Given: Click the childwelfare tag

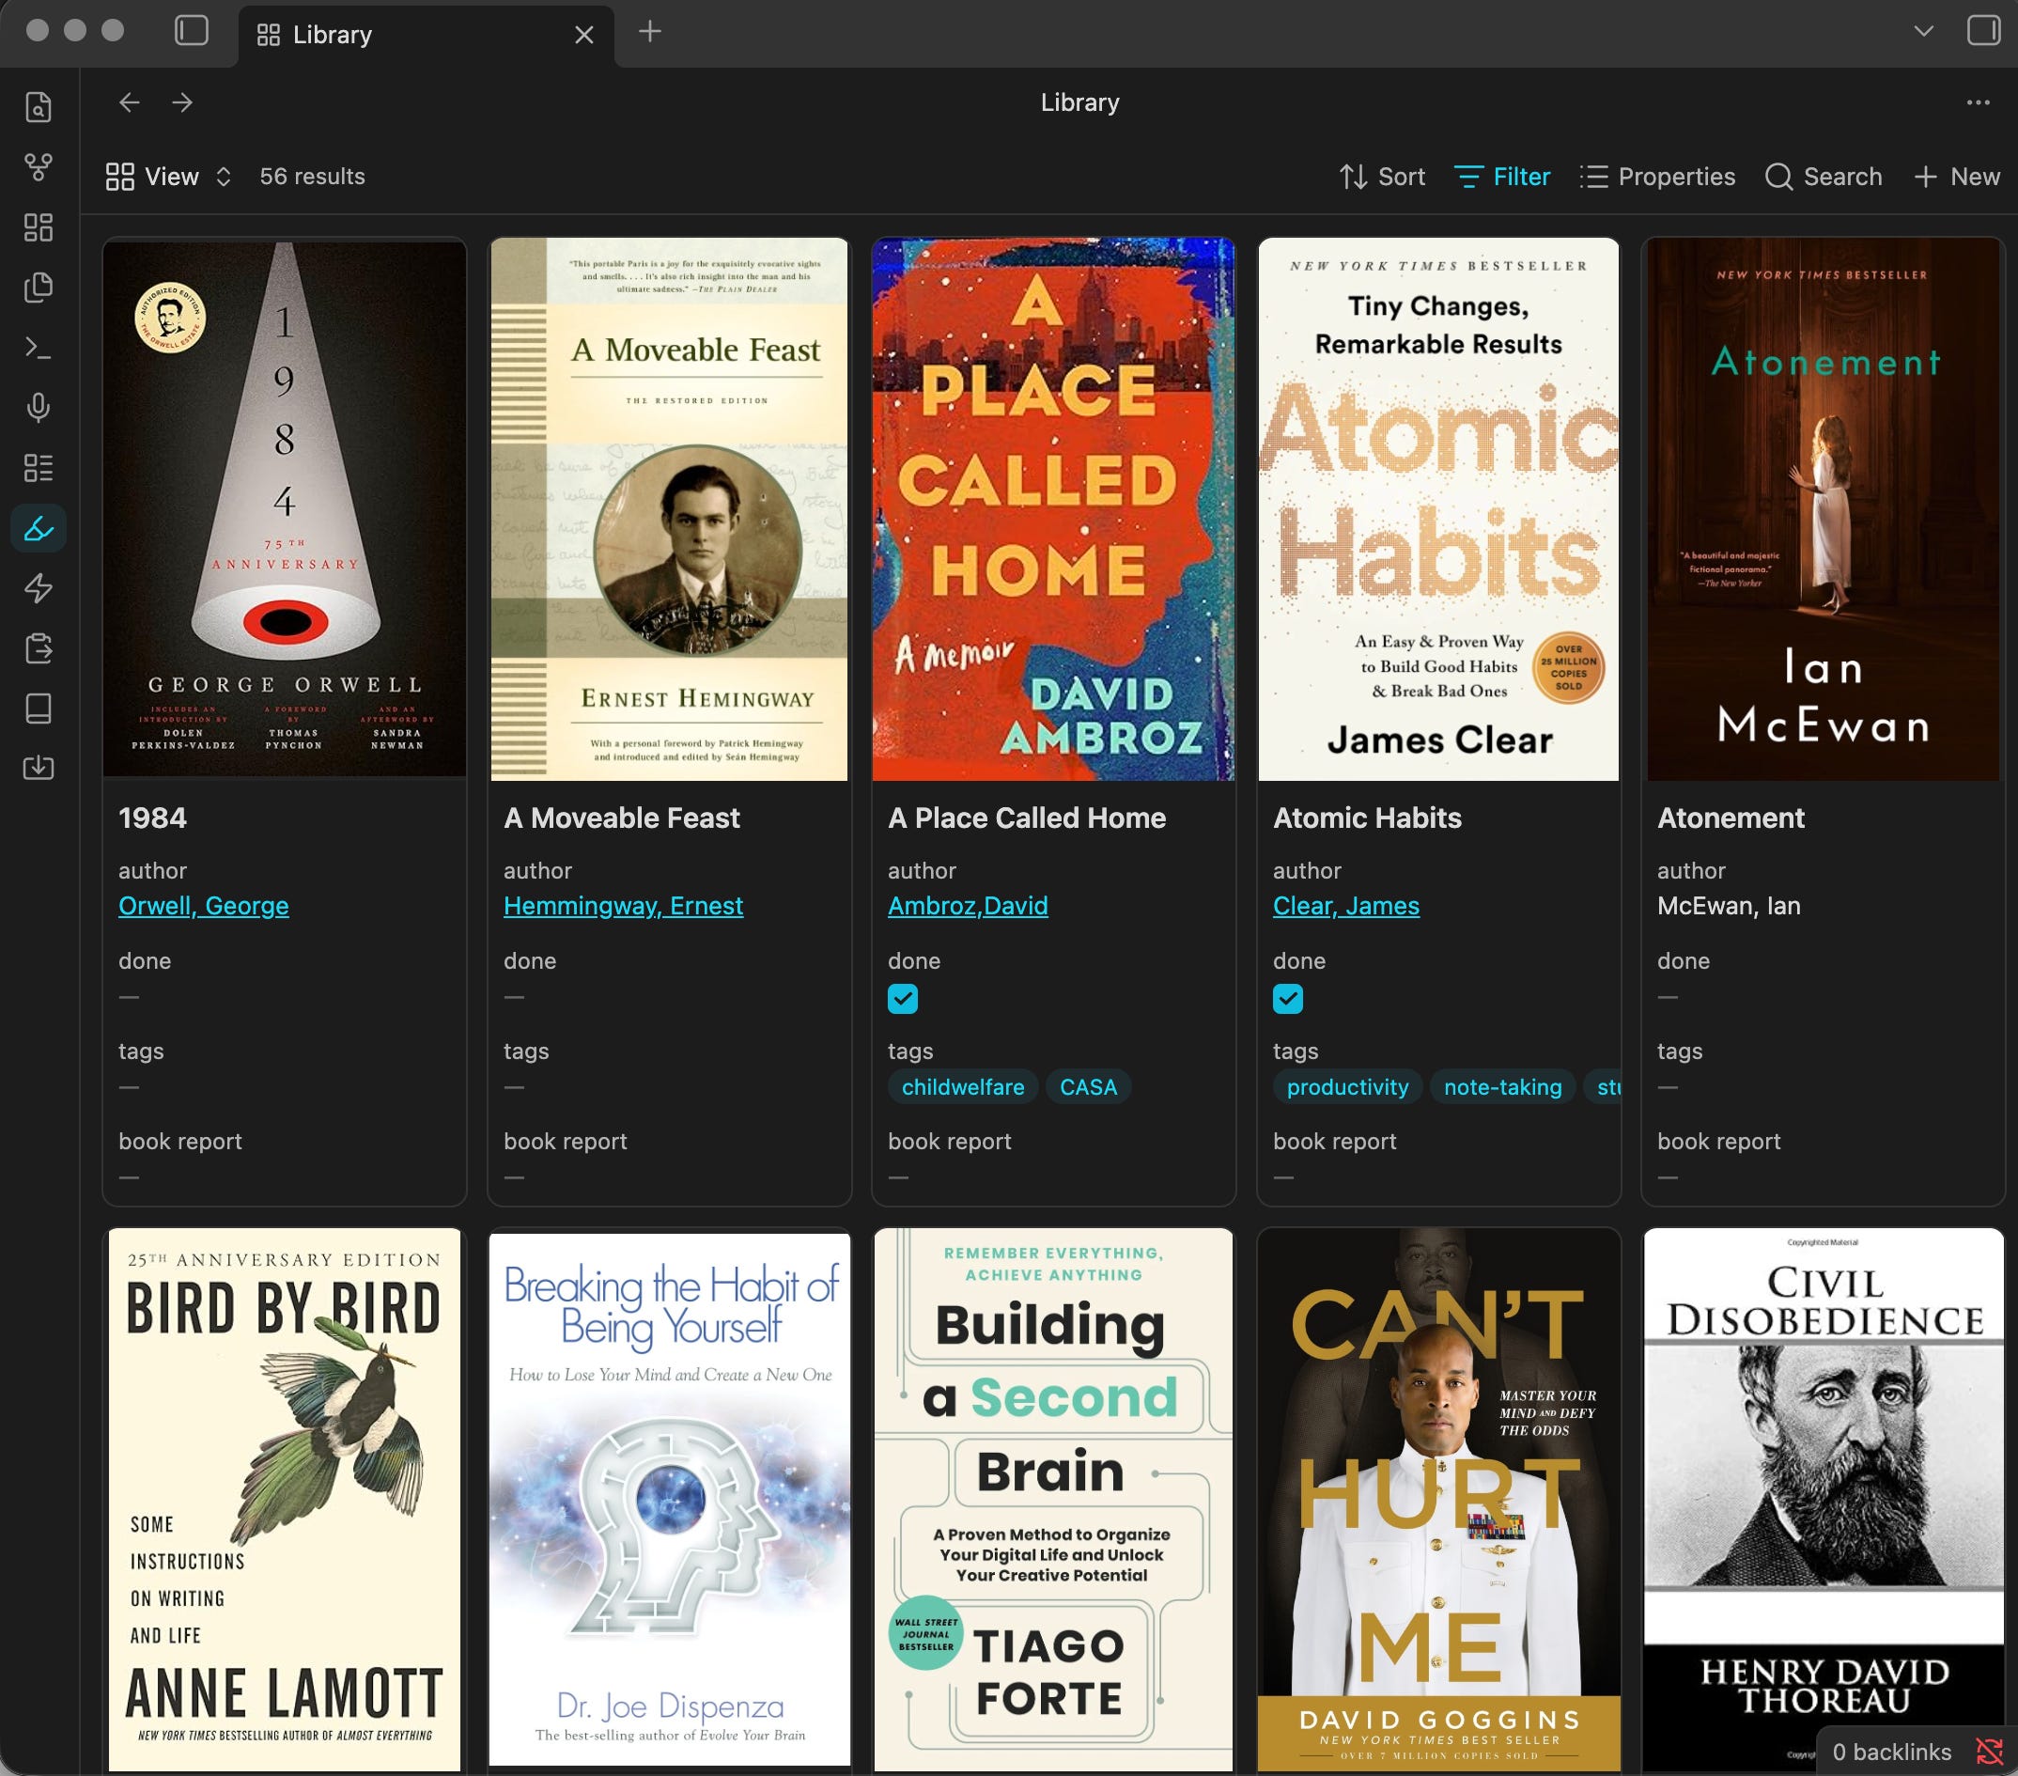Looking at the screenshot, I should (x=963, y=1087).
